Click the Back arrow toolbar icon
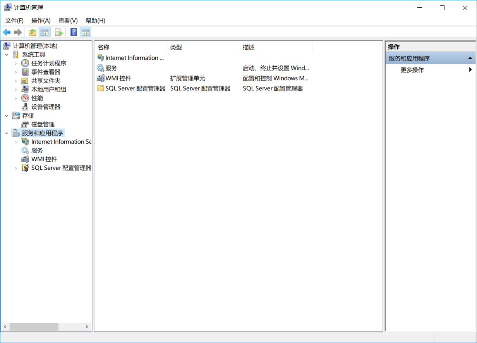The width and height of the screenshot is (477, 343). pyautogui.click(x=7, y=32)
